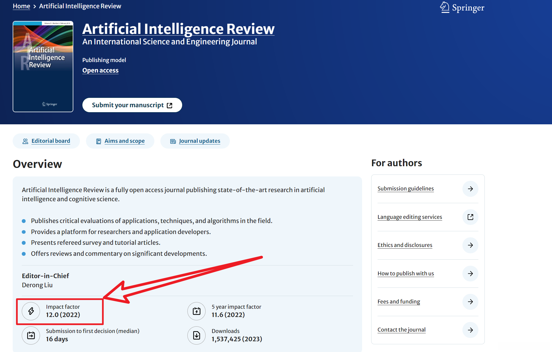The width and height of the screenshot is (552, 352).
Task: Open the Journal updates tab
Action: tap(199, 141)
